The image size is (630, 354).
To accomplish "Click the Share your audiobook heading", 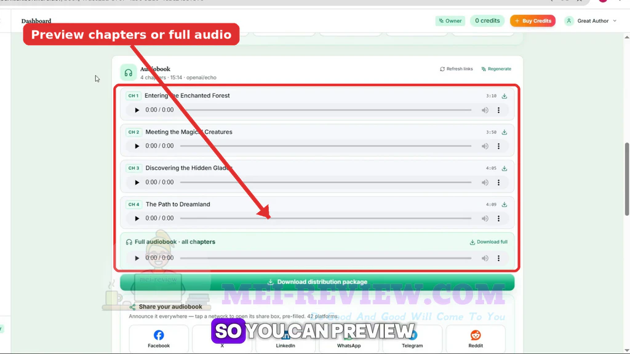I will click(170, 307).
